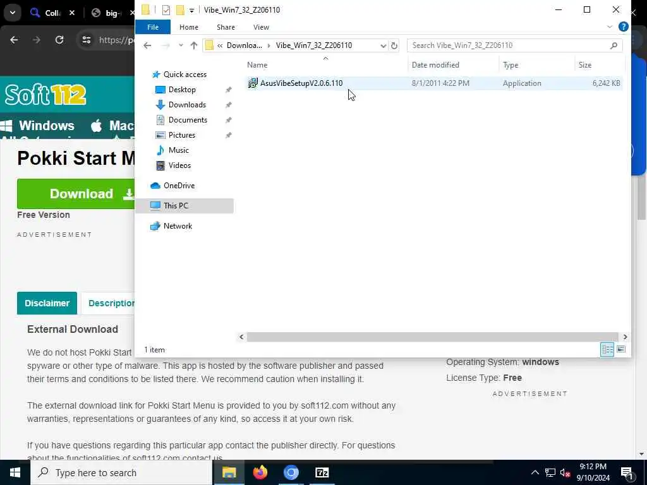Open the Share ribbon tab
Viewport: 647px width, 485px height.
[226, 27]
